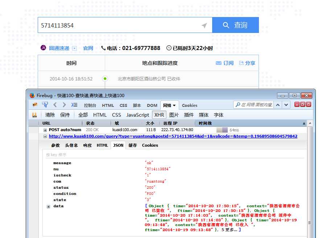Deactivate Firebug with the red power icon
This screenshot has height=238, width=326.
point(309,104)
